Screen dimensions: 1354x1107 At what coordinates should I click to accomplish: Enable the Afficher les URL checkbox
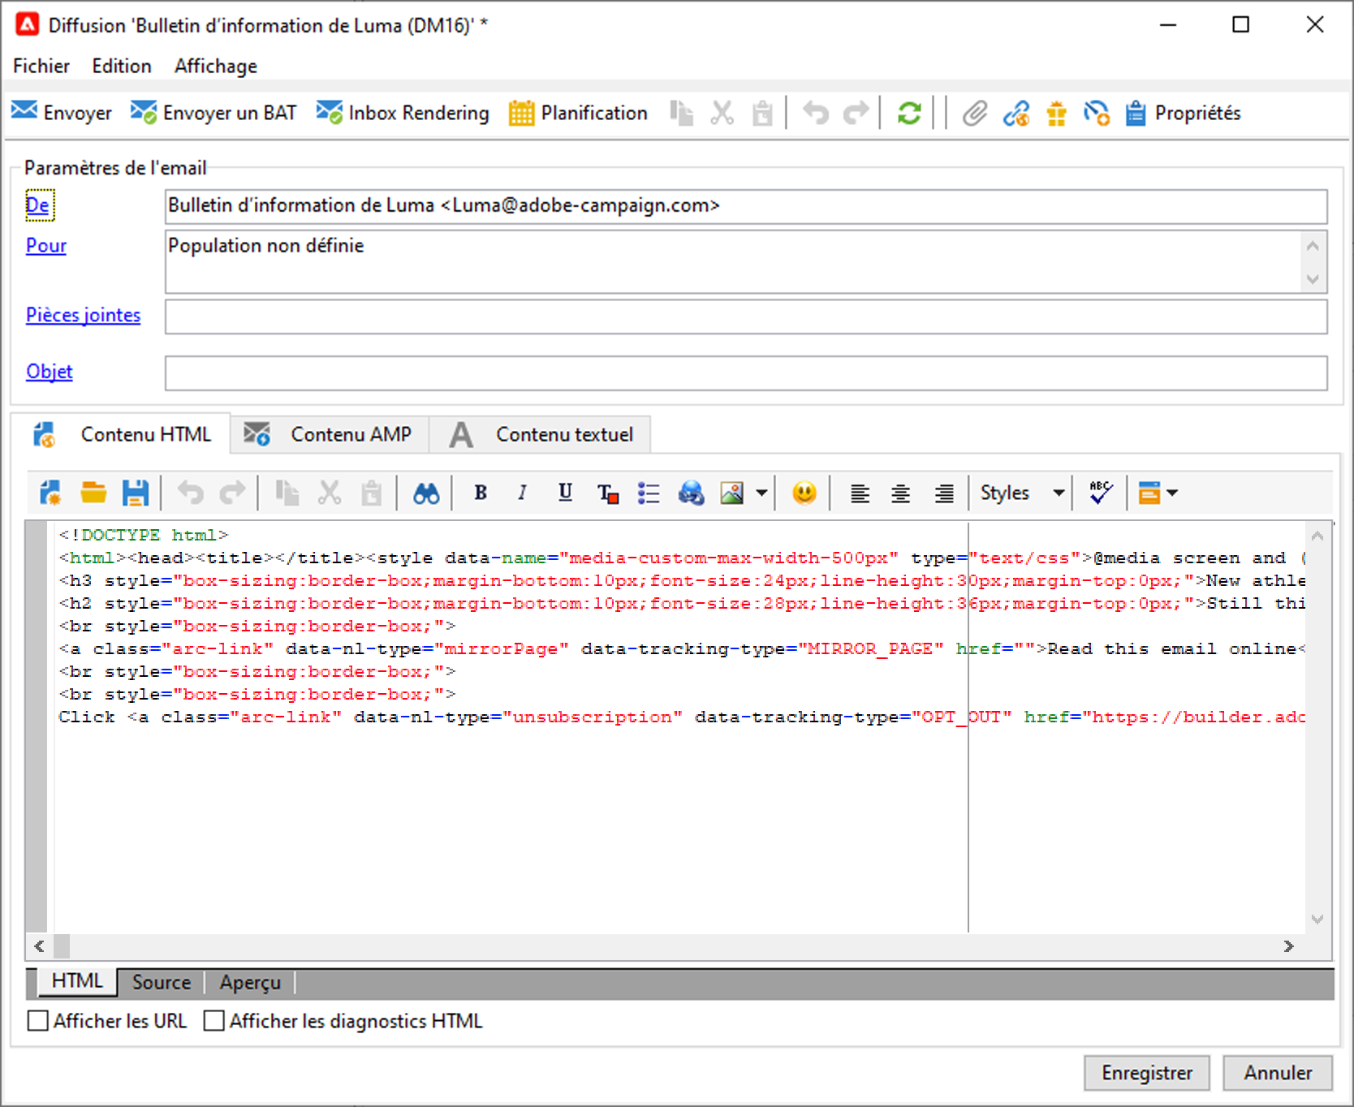click(x=38, y=1021)
